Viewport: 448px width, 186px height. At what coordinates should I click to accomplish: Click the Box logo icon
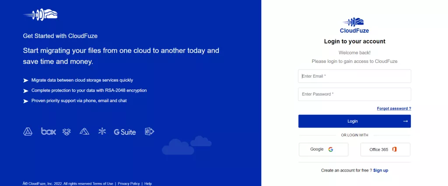tap(48, 131)
